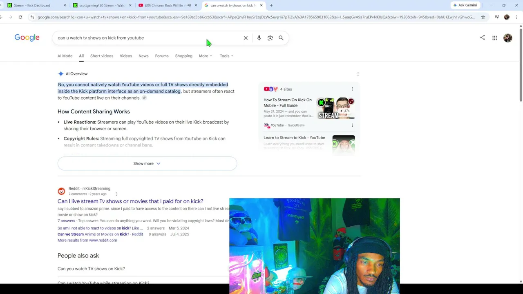
Task: Mute the audio on the YouTube tab
Action: (x=189, y=5)
